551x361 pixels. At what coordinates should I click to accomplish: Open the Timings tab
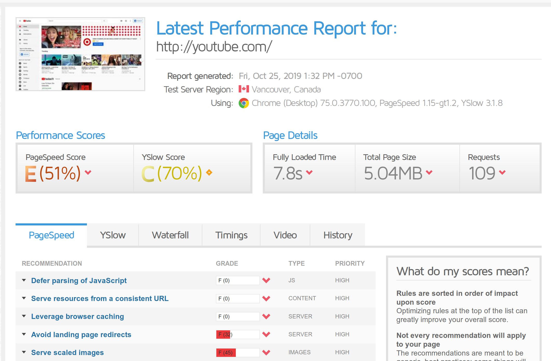click(x=231, y=235)
